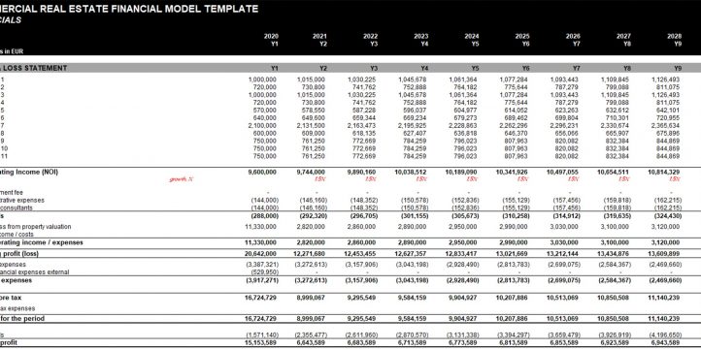
Task: Select the red growth % label
Action: pos(181,179)
